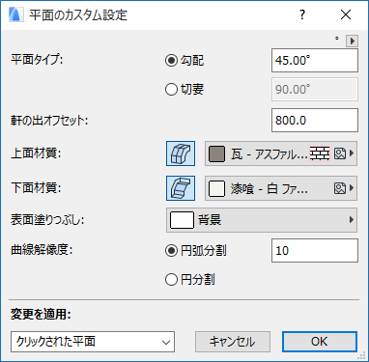Viewport: 369px width, 362px height.
Task: Select the 切妻 radio button
Action: coord(171,89)
